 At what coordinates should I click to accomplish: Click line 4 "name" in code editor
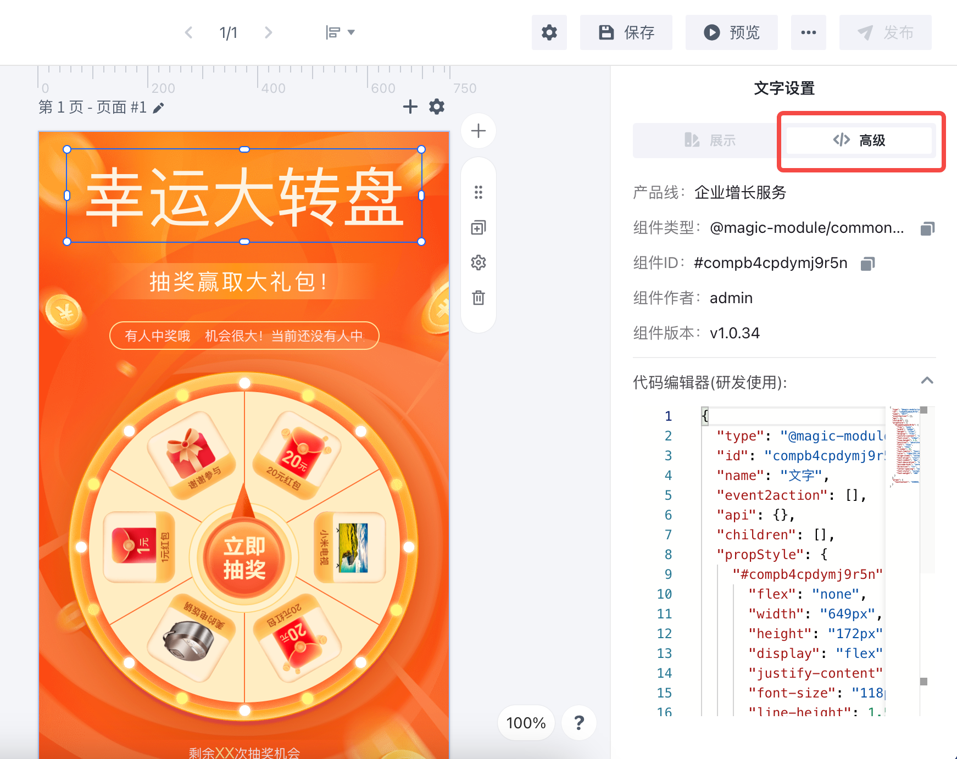(x=772, y=475)
